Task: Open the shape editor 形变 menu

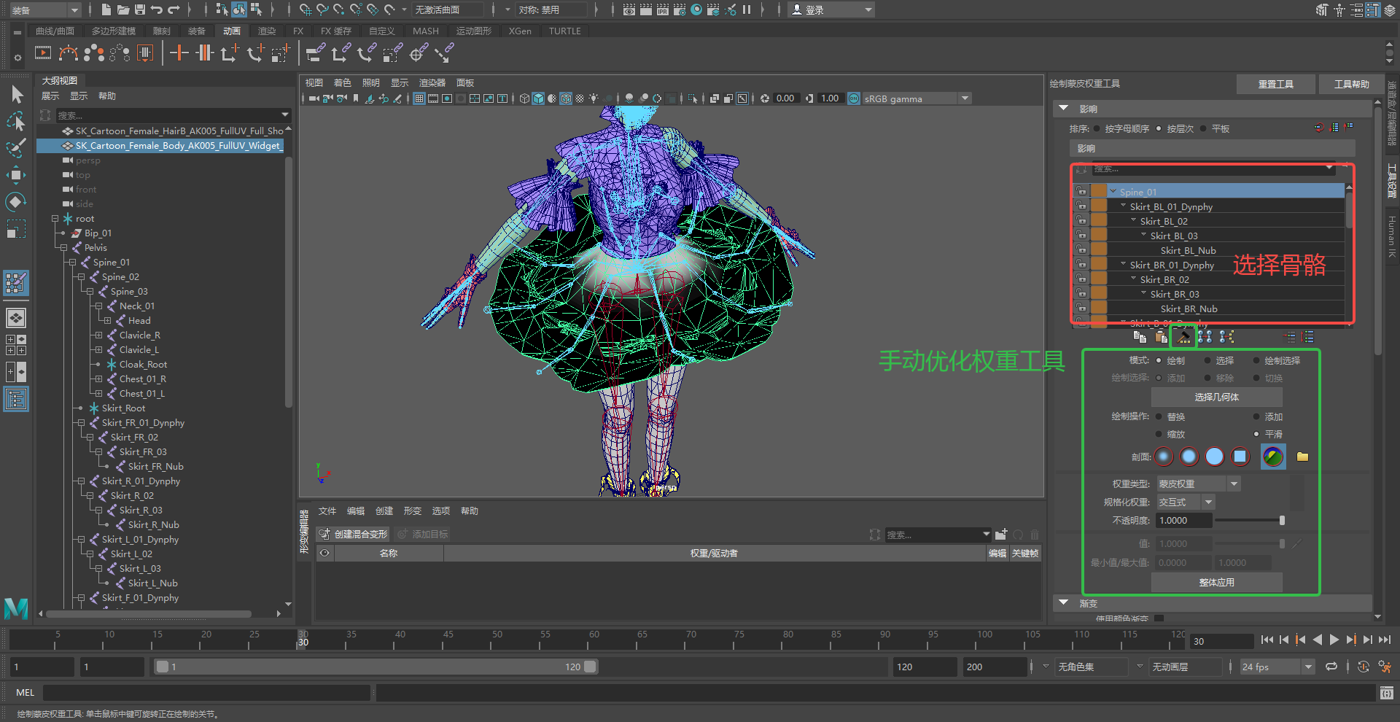Action: pos(412,511)
